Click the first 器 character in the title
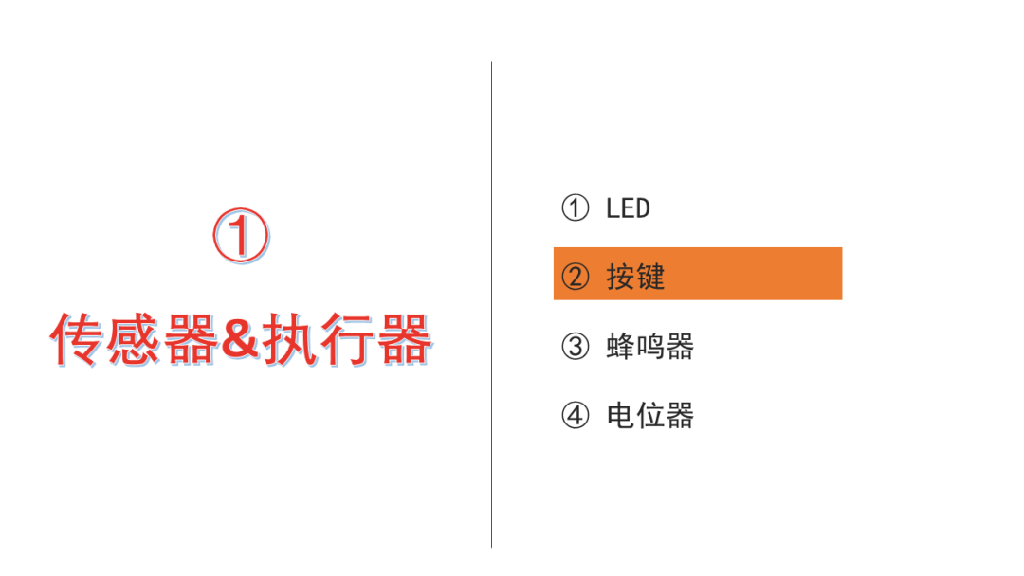The image size is (1024, 576). tap(191, 339)
